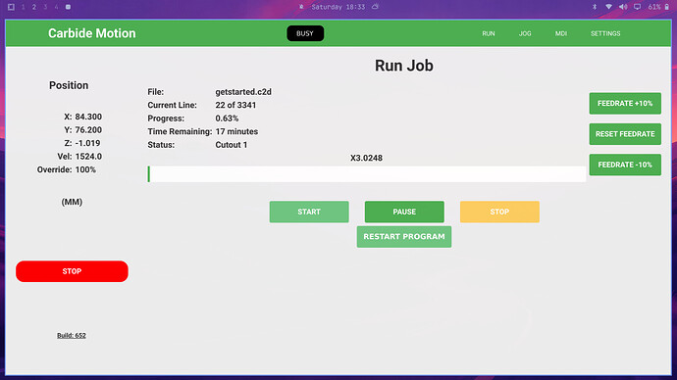This screenshot has height=380, width=677.
Task: Open the Build: 652 link
Action: [x=72, y=335]
